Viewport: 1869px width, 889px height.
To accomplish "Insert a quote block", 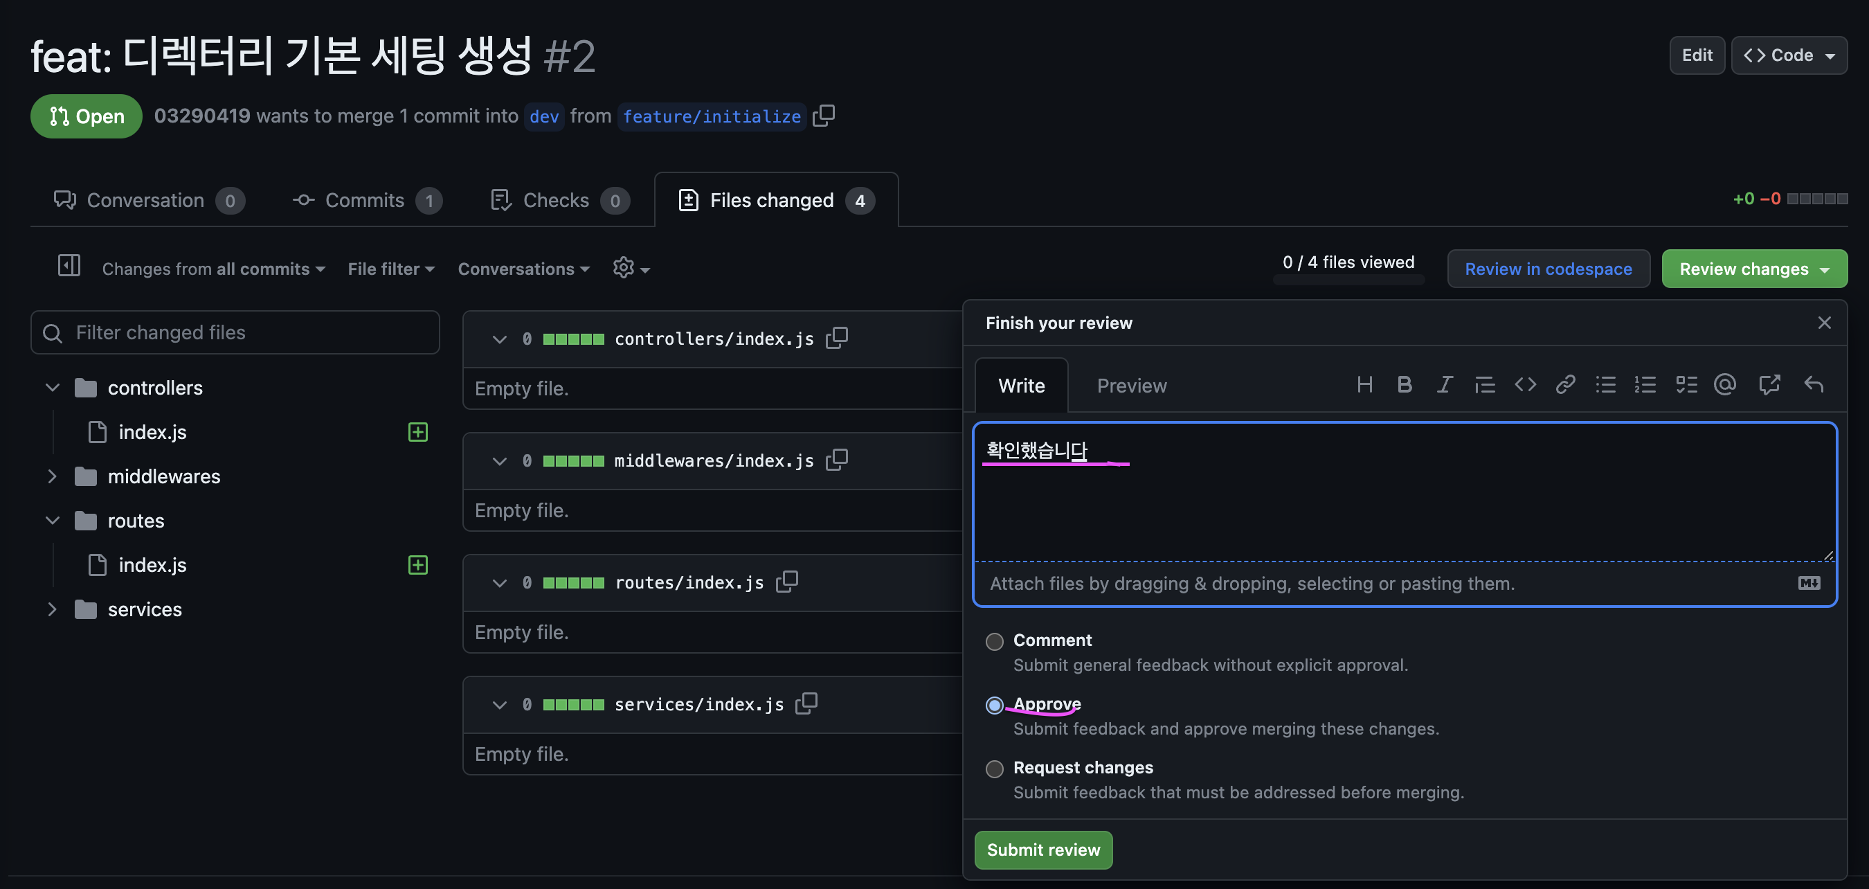I will (1484, 385).
